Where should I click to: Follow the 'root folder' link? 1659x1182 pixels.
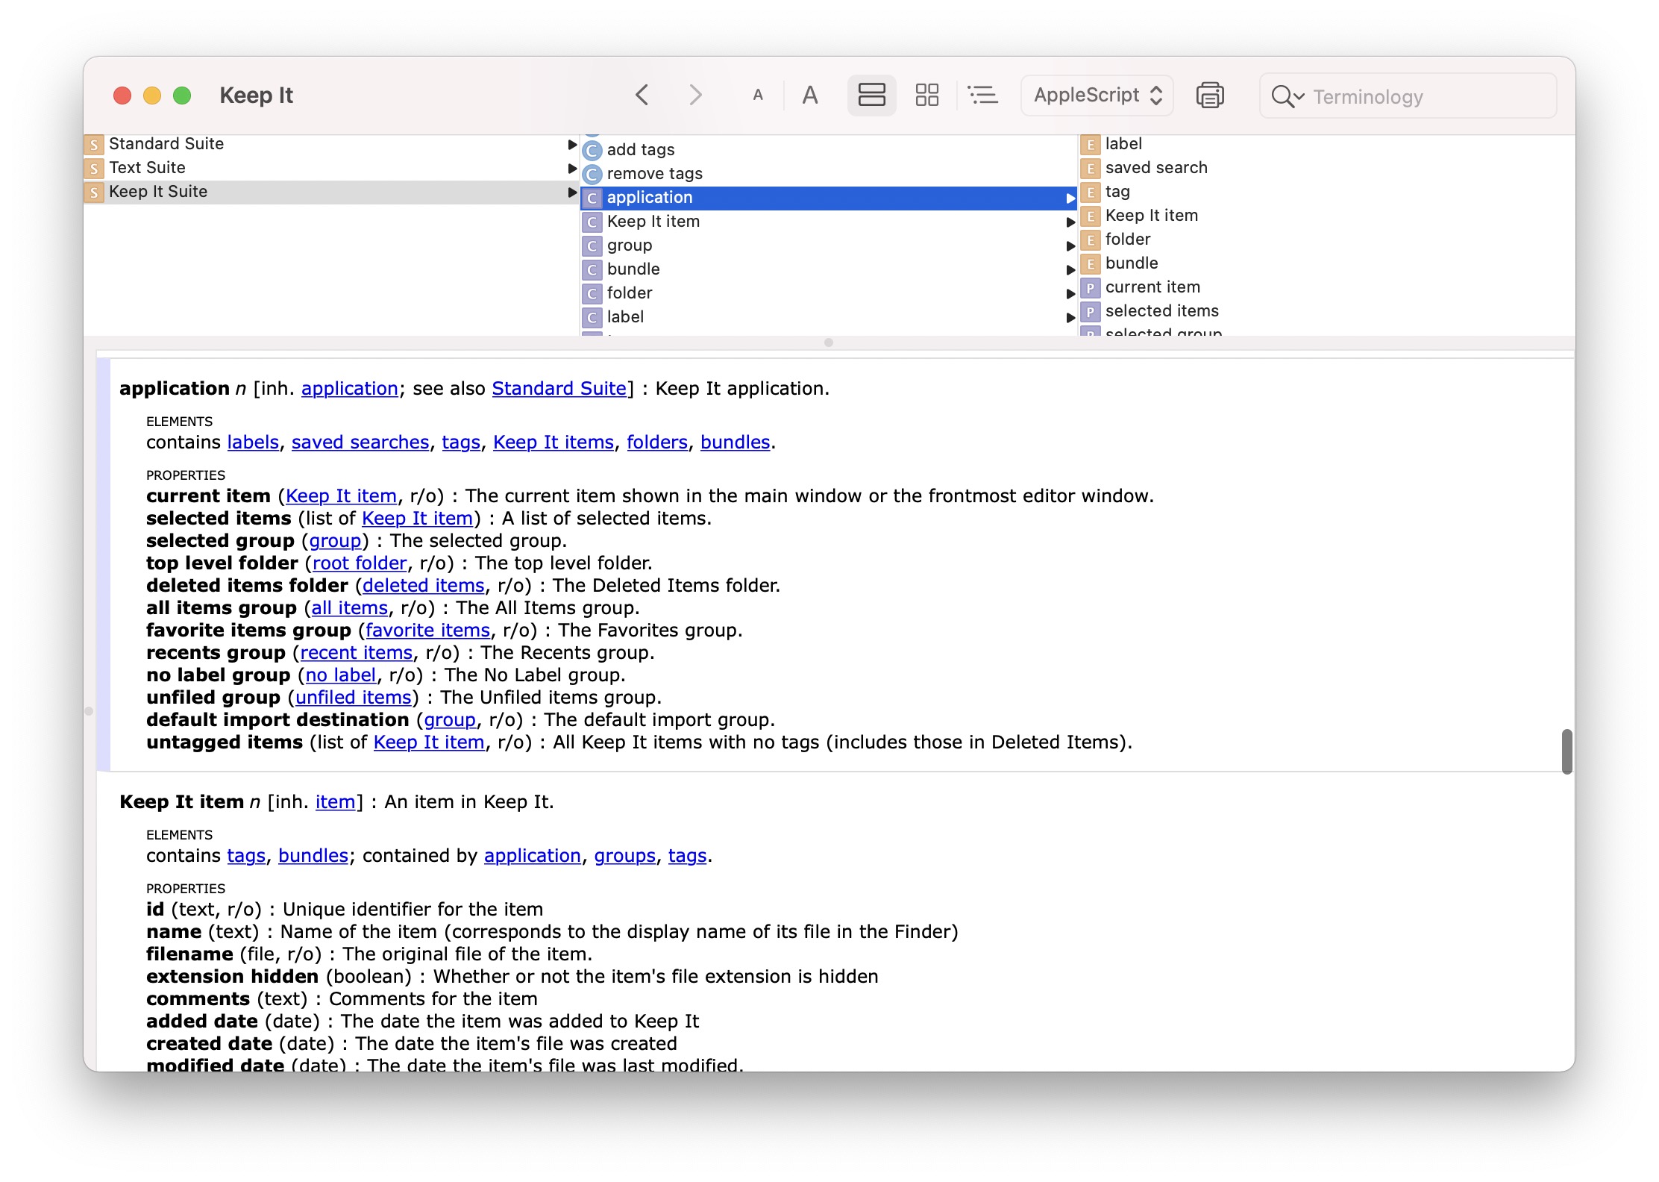360,563
